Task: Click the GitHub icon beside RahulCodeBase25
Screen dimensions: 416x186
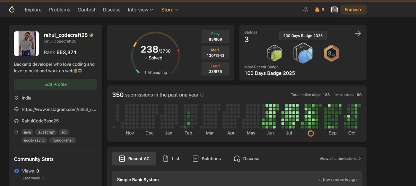Action: click(x=16, y=121)
